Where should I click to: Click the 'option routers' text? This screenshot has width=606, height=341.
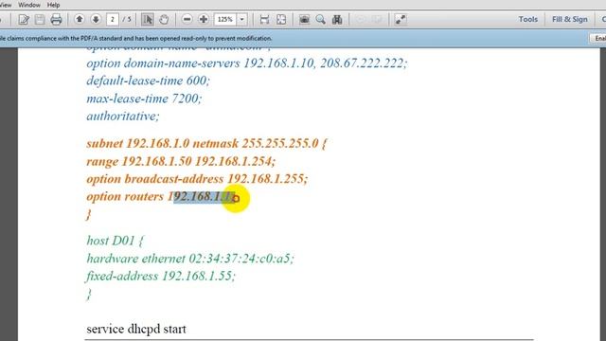point(125,197)
